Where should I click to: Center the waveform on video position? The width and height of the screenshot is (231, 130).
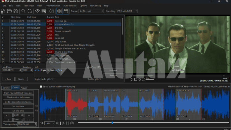pyautogui.click(x=68, y=123)
